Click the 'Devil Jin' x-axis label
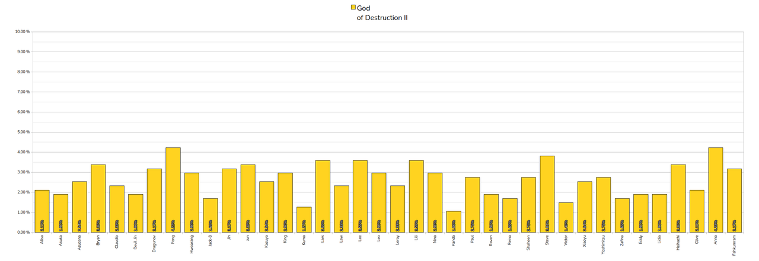759x261 pixels. click(136, 243)
